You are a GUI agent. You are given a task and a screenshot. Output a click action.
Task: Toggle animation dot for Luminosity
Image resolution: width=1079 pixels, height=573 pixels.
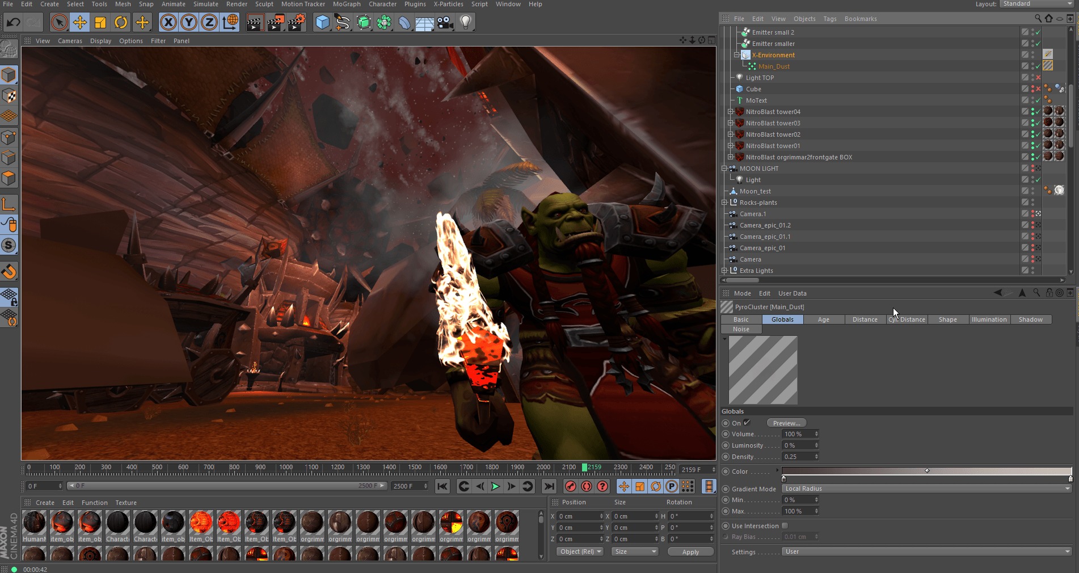[726, 445]
